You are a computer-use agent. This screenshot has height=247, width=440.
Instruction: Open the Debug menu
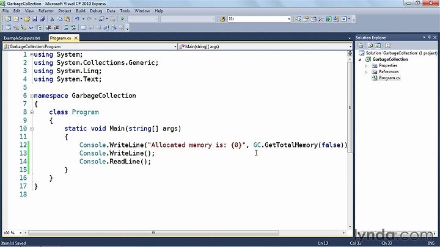pyautogui.click(x=96, y=11)
